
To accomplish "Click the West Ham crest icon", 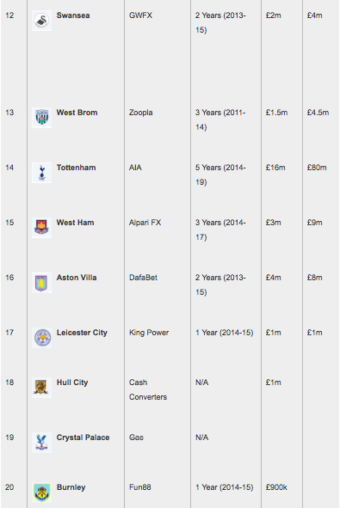I will 41,228.
